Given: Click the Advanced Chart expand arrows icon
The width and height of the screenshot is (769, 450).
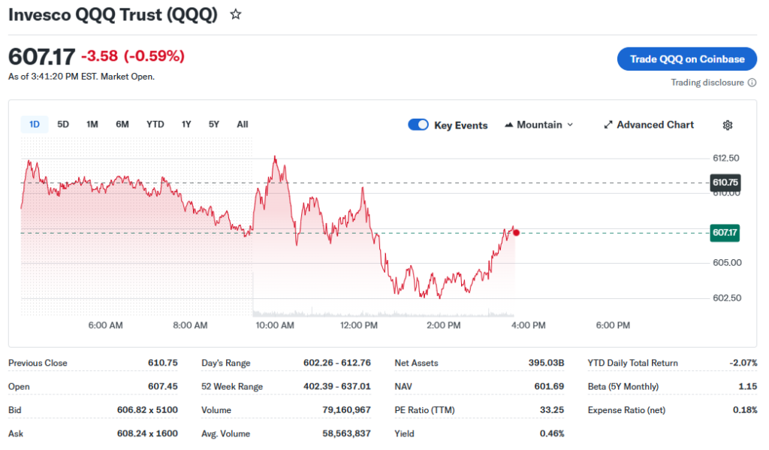Looking at the screenshot, I should click(x=608, y=125).
